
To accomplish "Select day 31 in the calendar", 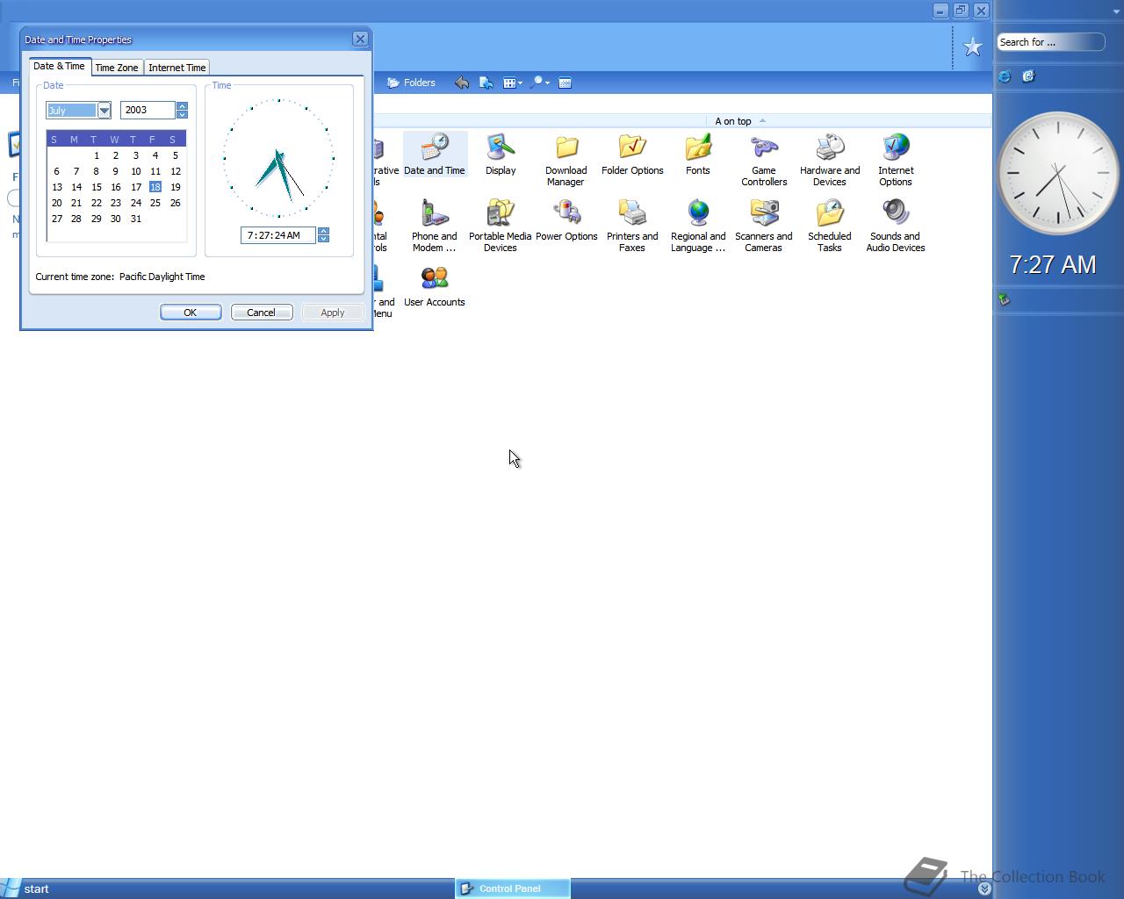I will [135, 219].
